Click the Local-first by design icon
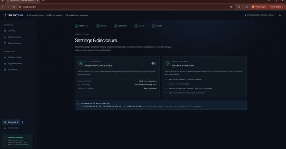 coord(5,138)
